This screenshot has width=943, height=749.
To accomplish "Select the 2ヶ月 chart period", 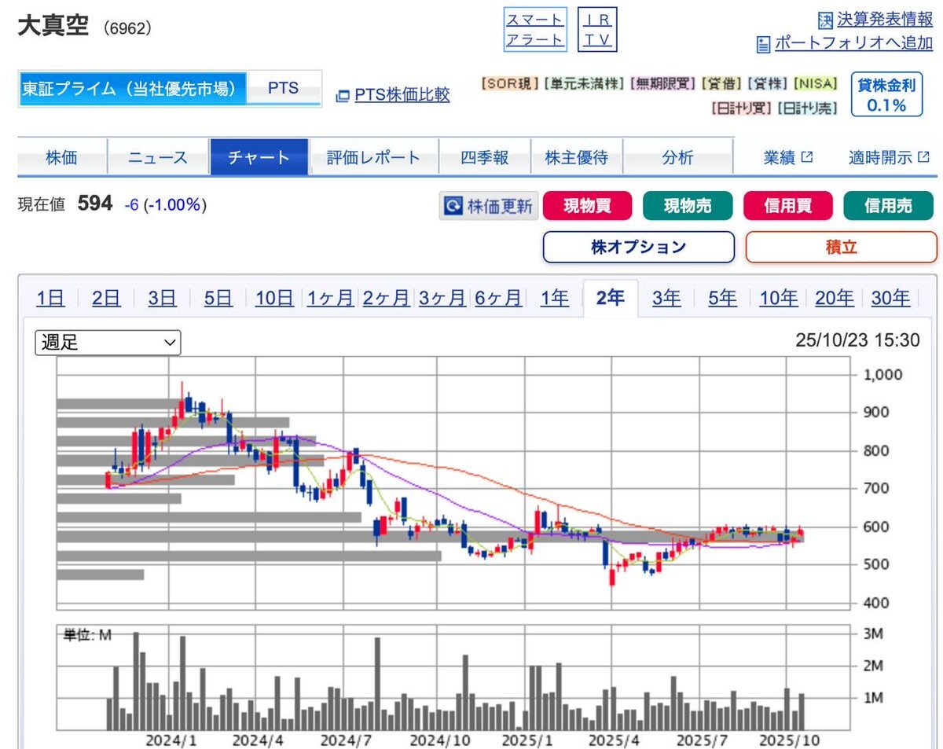I will click(386, 298).
